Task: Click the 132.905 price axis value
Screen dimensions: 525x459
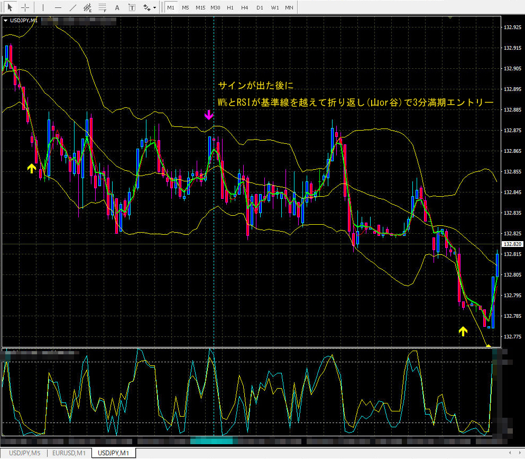Action: (x=513, y=68)
